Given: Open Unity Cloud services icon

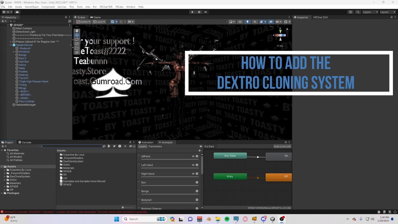Looking at the screenshot, I should click(x=17, y=12).
